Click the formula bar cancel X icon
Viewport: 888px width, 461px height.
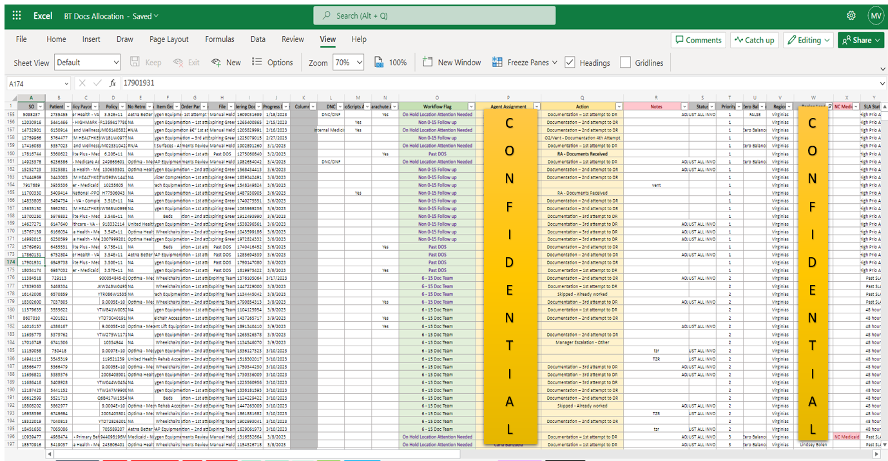(x=82, y=83)
